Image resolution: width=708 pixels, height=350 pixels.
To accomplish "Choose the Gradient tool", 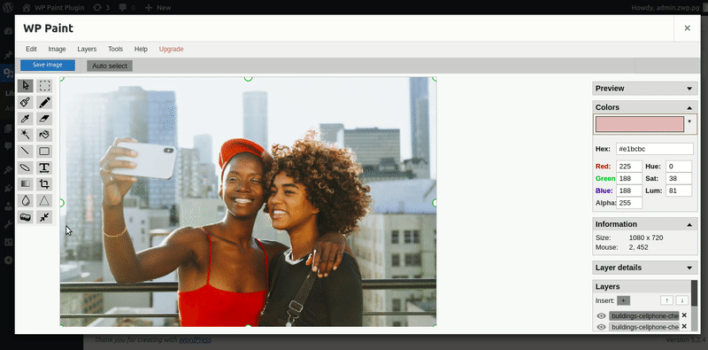I will (x=26, y=184).
